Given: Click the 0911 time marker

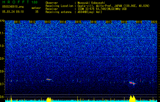Looking at the screenshot, I should click(17, 22).
